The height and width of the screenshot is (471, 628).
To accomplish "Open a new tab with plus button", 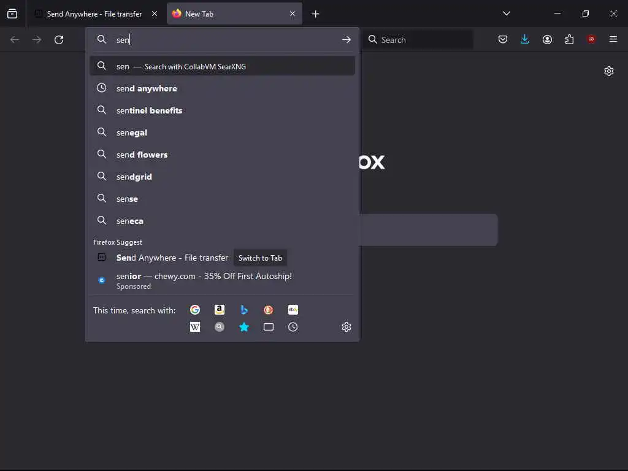I will pyautogui.click(x=316, y=14).
